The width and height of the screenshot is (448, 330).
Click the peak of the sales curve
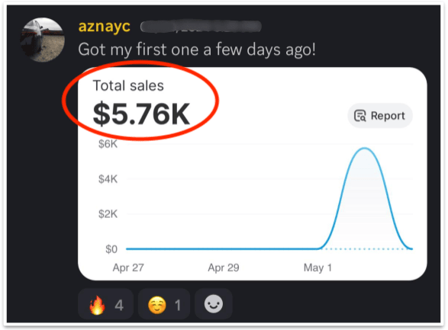pos(365,148)
